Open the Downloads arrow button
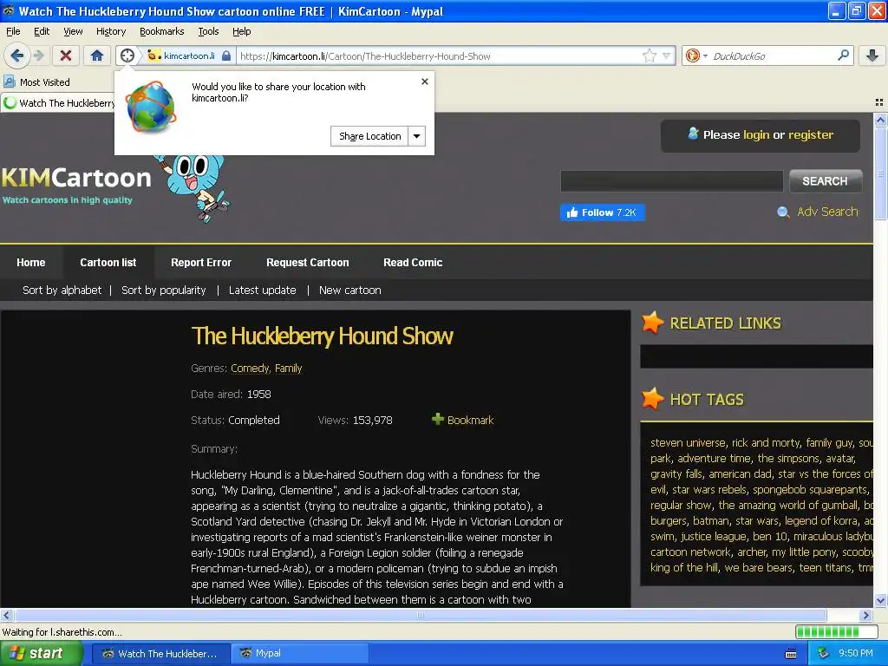The width and height of the screenshot is (888, 666). pyautogui.click(x=872, y=55)
